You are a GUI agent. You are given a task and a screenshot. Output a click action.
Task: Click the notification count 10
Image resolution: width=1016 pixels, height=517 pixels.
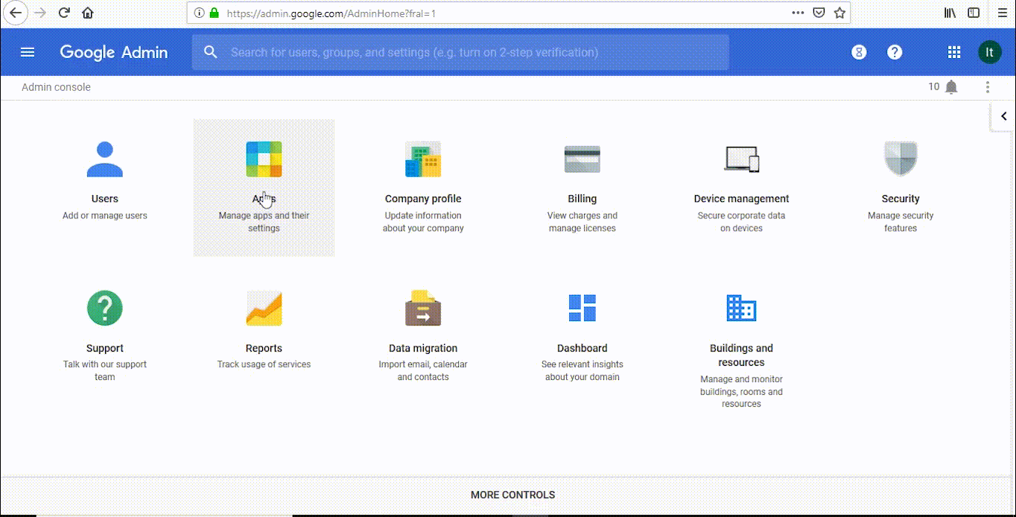click(934, 87)
